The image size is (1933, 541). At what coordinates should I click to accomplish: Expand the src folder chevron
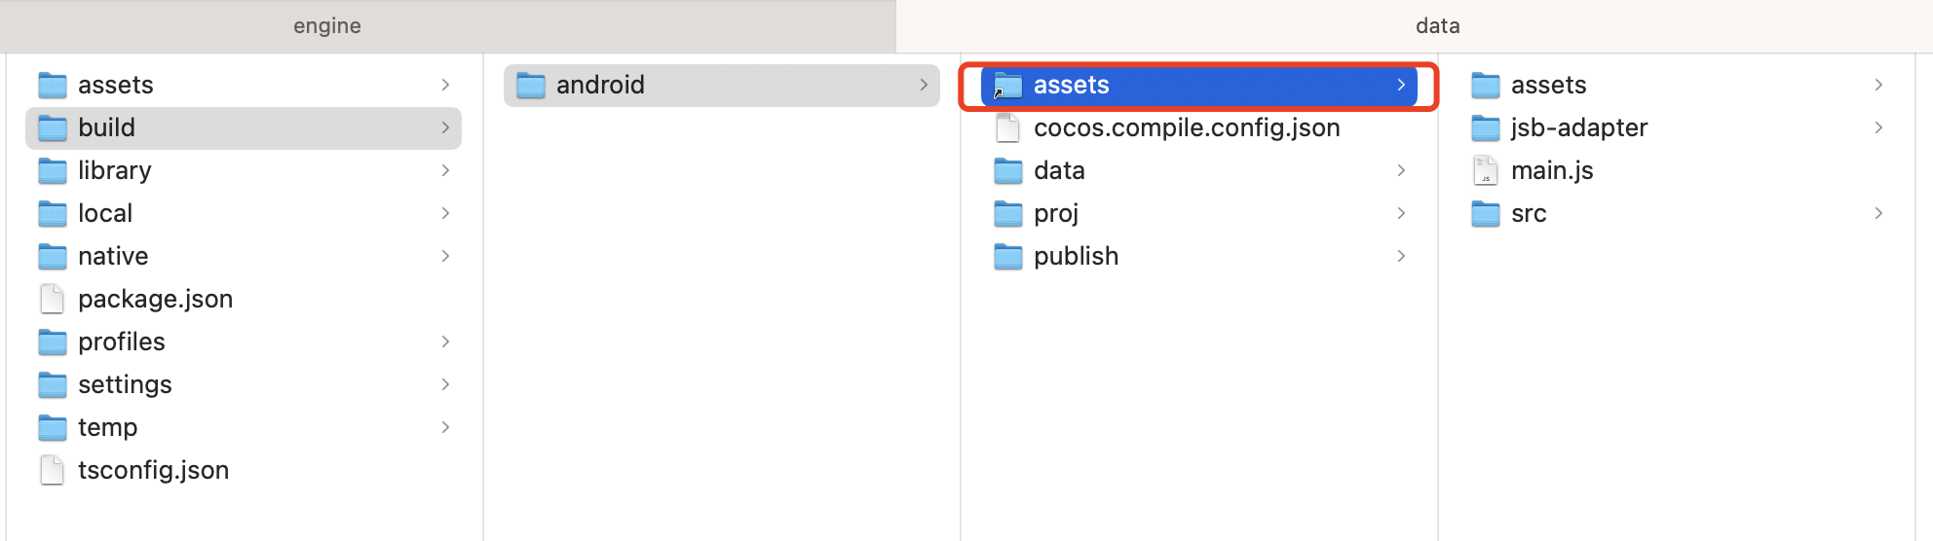click(x=1878, y=214)
